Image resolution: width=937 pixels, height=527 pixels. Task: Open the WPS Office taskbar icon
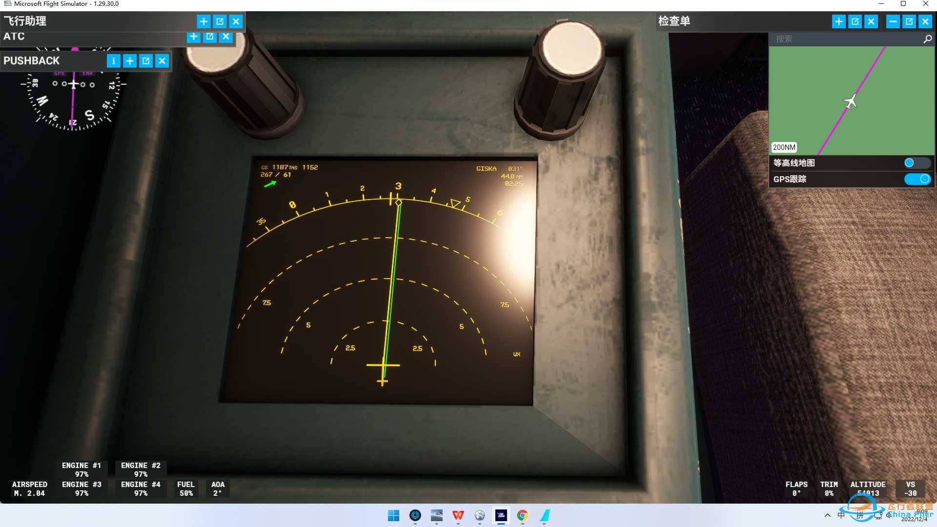(x=458, y=516)
